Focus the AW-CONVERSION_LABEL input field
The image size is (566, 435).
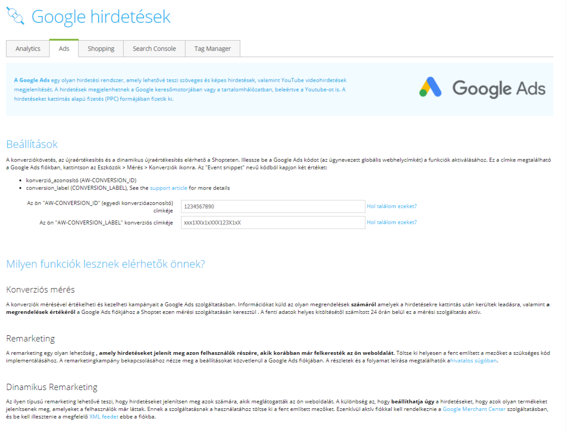coord(273,223)
